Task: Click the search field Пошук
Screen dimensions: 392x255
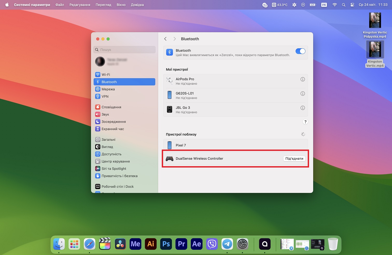Action: pos(124,50)
